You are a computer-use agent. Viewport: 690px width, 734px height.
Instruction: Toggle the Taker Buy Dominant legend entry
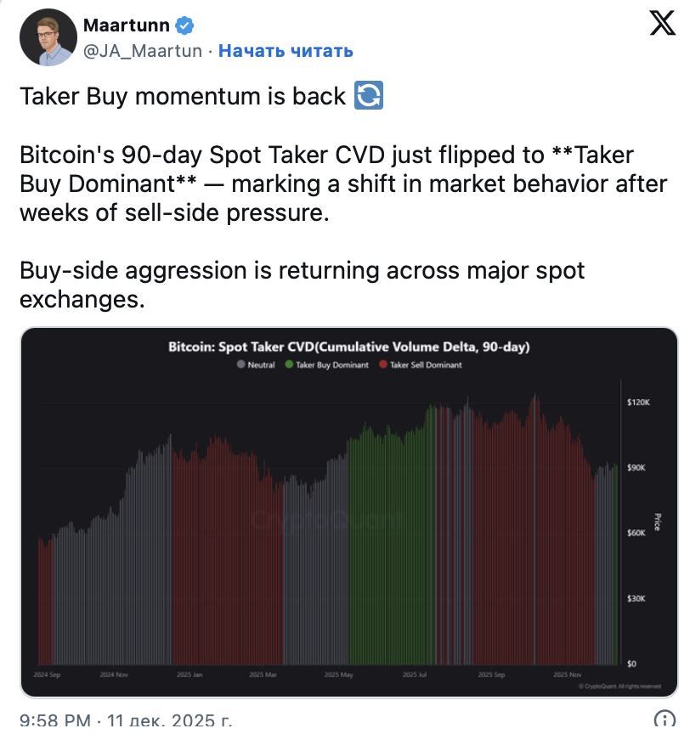pos(327,364)
